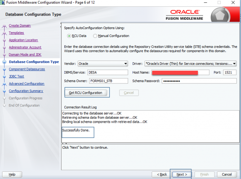Click the 'Click Next button to continue' message
Screen dimensions: 241x179
85,147
